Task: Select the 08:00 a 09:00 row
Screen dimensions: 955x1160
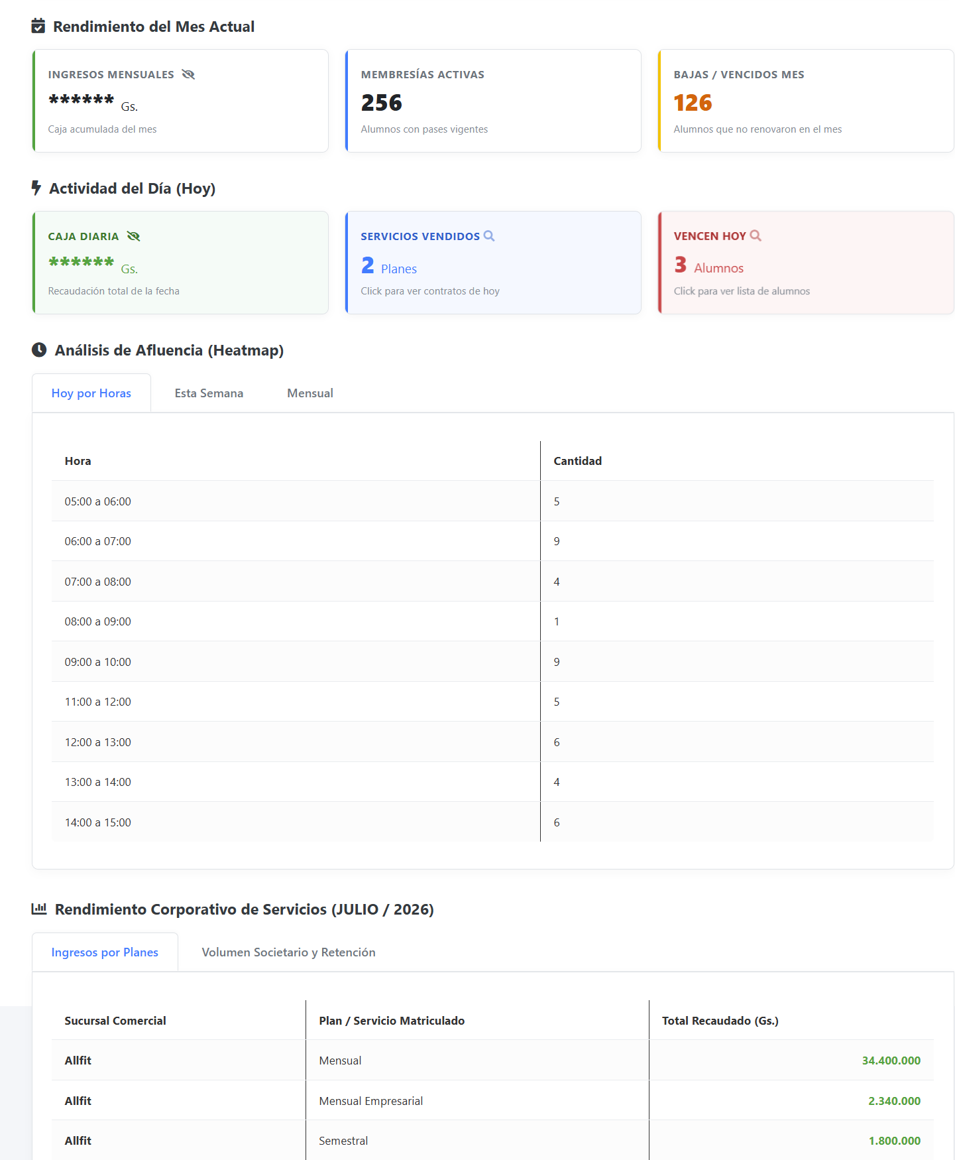Action: click(492, 621)
